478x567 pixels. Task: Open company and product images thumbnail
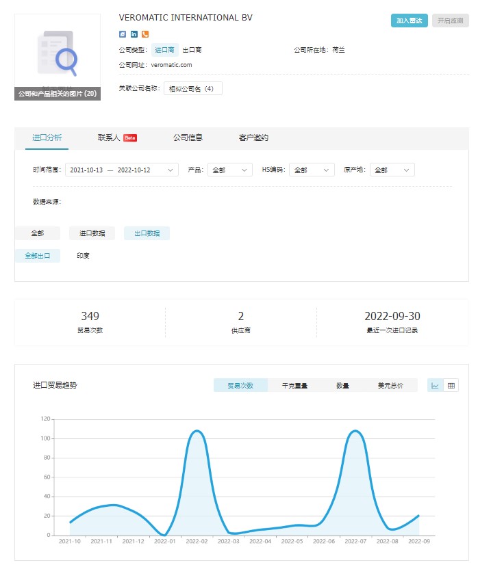coord(58,57)
